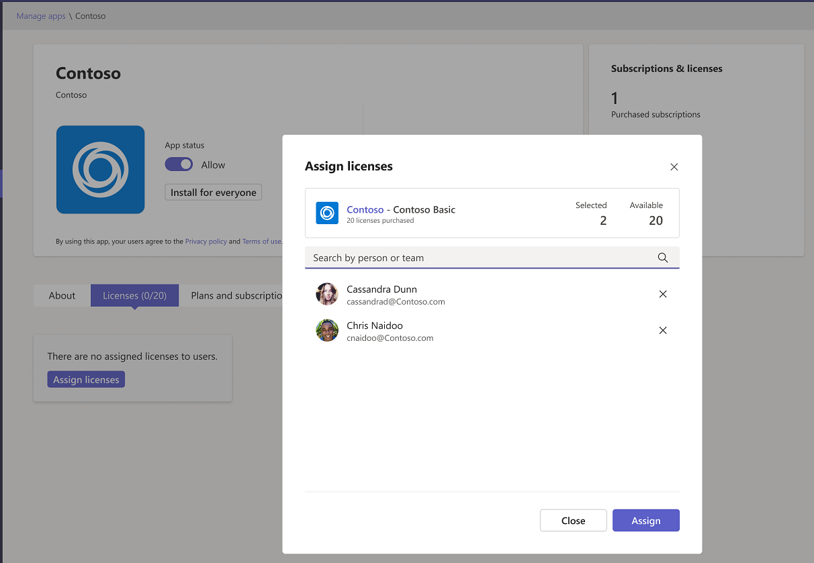Image resolution: width=814 pixels, height=563 pixels.
Task: Click Purchased subscriptions label
Action: coord(655,115)
